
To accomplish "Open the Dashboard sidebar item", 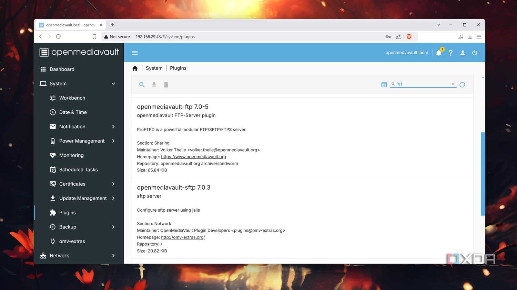I will pos(79,69).
